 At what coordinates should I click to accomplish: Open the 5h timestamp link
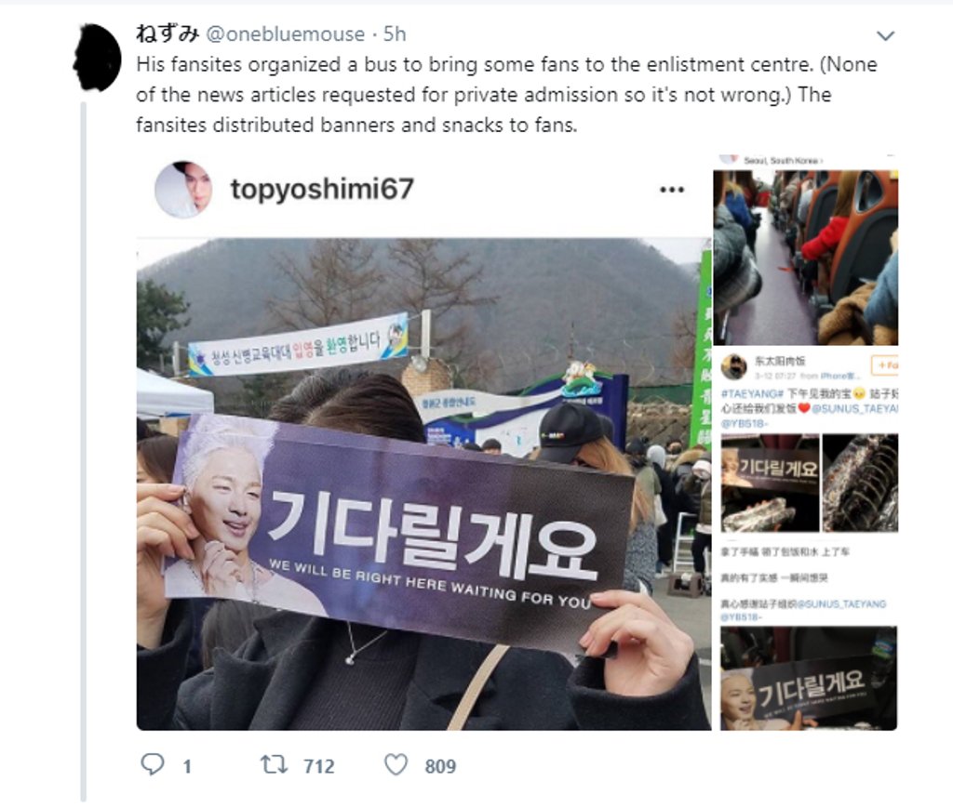click(395, 34)
